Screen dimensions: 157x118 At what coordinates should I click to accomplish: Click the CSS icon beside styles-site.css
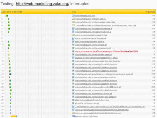coord(73,19)
